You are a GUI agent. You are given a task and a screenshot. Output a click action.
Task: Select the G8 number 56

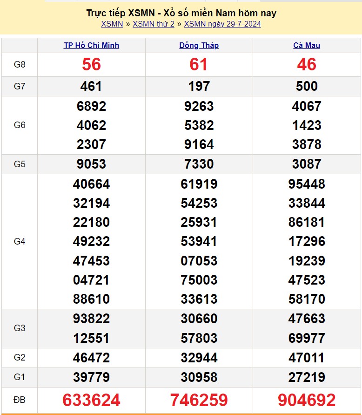[x=91, y=65]
